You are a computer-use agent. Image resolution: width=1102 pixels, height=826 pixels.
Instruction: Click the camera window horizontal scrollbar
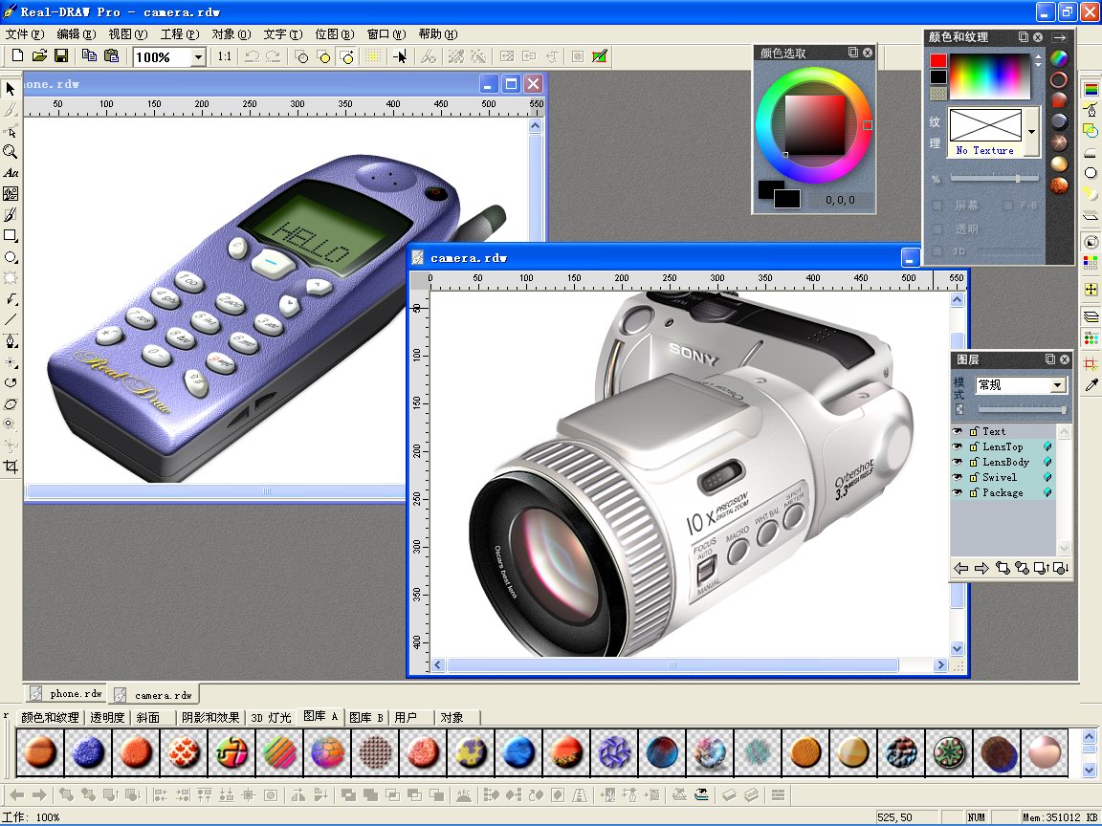(x=672, y=664)
